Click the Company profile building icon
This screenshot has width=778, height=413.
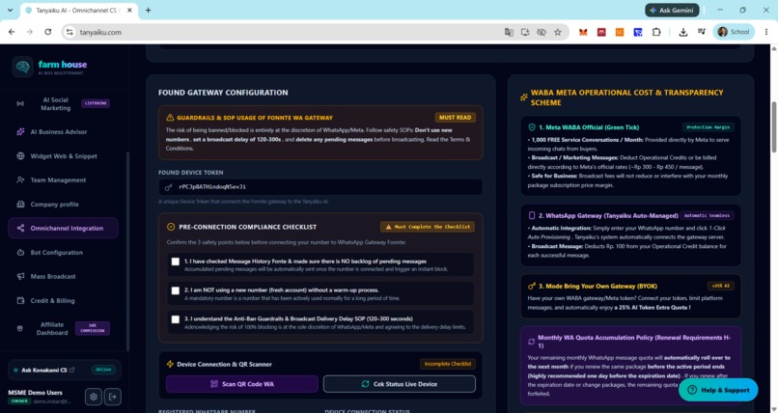pos(20,205)
